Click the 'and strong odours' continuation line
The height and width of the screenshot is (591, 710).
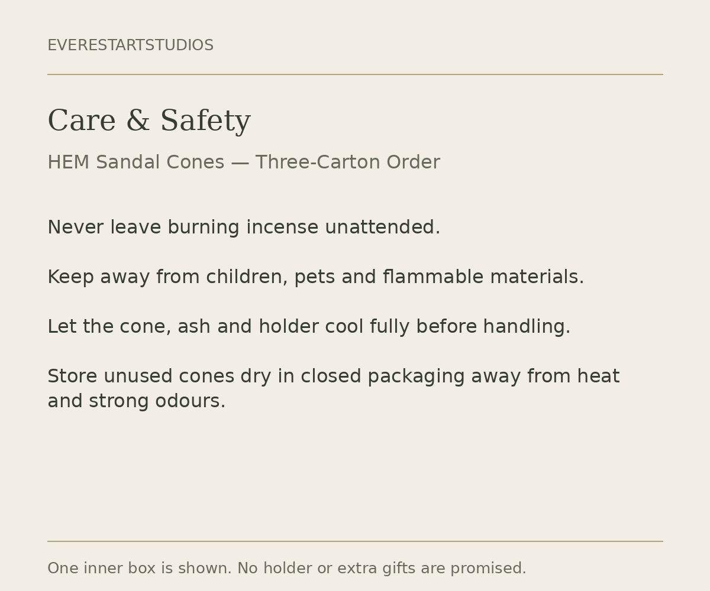(137, 401)
